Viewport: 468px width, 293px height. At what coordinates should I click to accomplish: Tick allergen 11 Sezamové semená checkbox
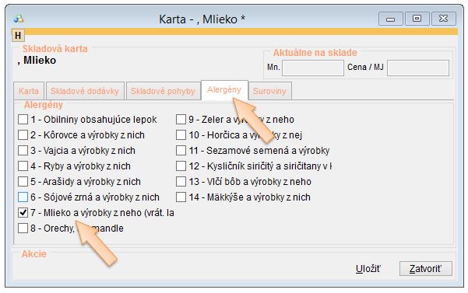point(181,150)
